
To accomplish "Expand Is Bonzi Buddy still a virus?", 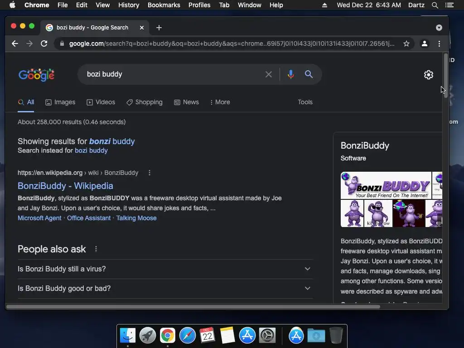I will coord(165,269).
